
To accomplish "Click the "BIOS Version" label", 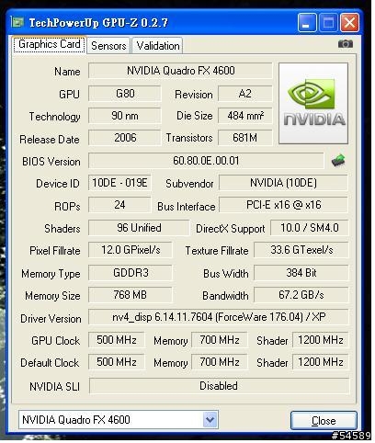I will click(x=51, y=162).
